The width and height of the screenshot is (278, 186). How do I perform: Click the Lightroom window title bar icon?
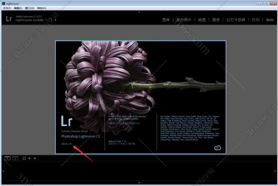4,4
